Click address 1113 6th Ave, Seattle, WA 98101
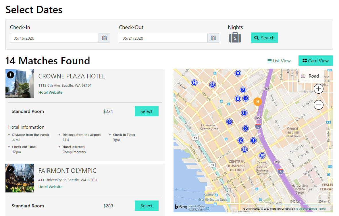This screenshot has width=339, height=216. [x=65, y=85]
